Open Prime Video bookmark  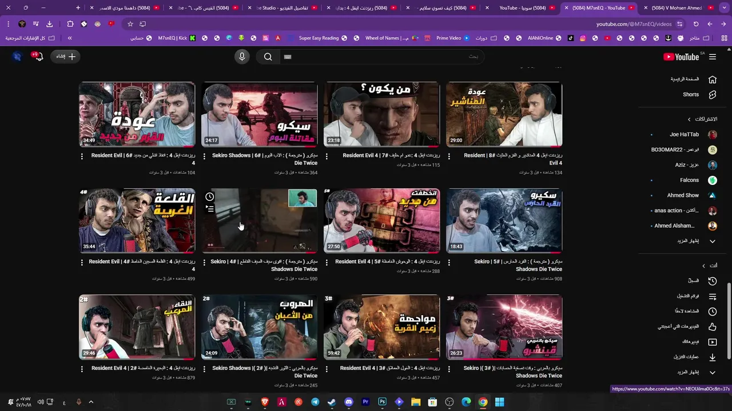pyautogui.click(x=453, y=38)
